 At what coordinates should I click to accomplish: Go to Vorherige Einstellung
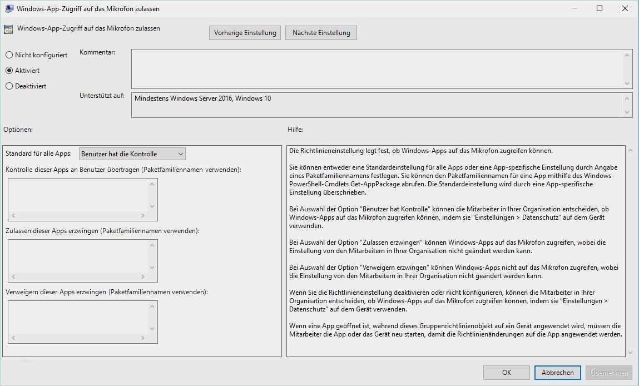pos(245,33)
